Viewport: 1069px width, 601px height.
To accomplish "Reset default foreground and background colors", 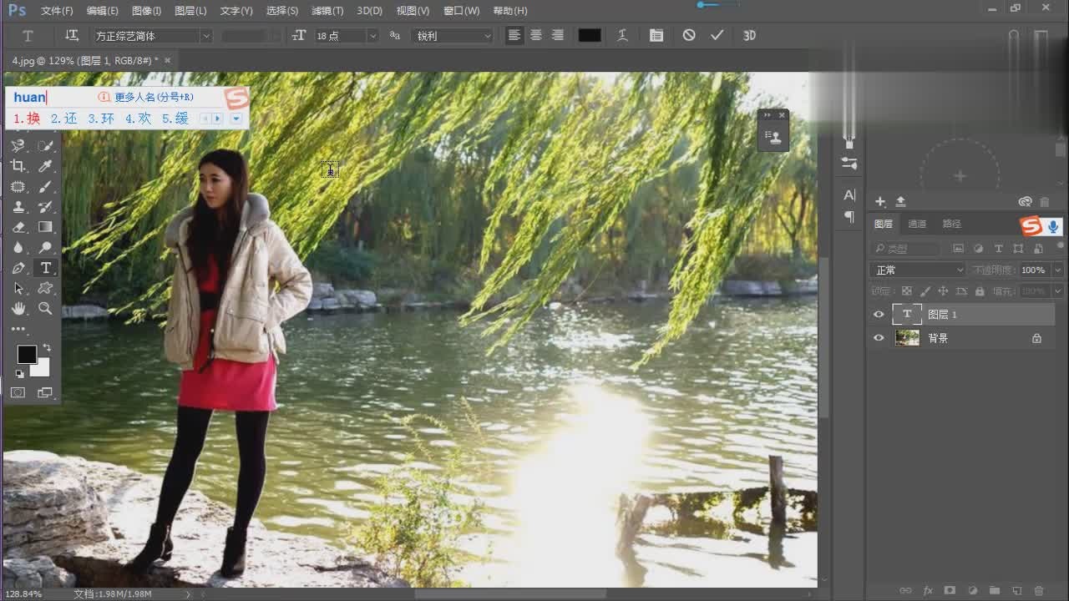I will click(19, 374).
